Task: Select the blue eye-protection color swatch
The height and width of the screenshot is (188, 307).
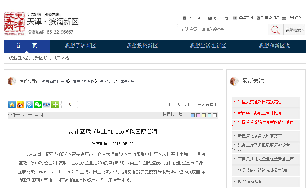Action: (193, 115)
